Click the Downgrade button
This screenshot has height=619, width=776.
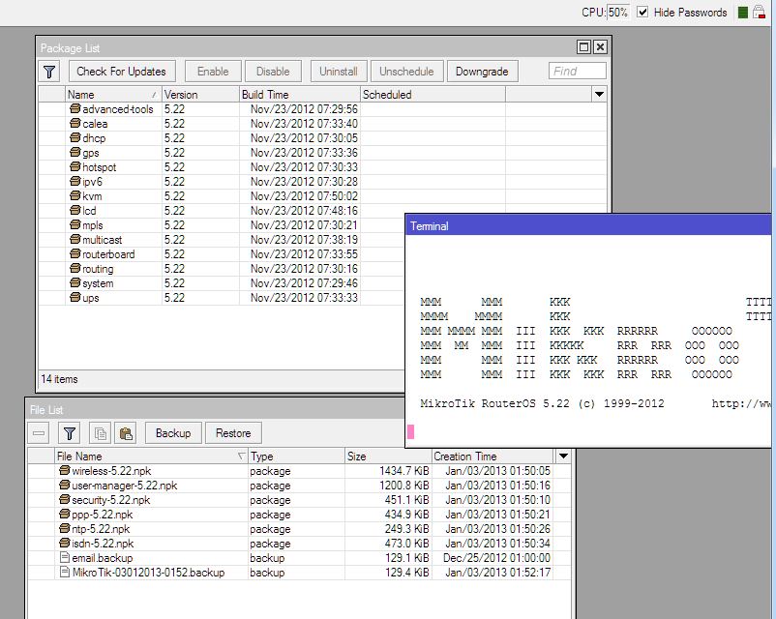point(482,72)
